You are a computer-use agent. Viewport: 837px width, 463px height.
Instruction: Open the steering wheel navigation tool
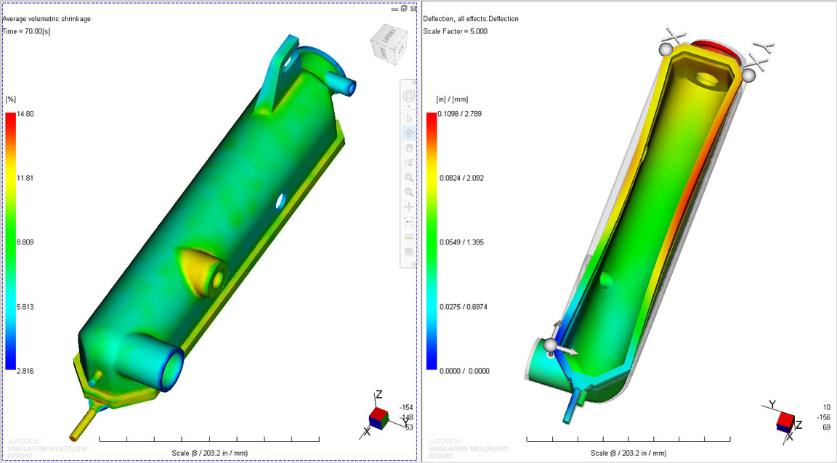click(x=409, y=96)
